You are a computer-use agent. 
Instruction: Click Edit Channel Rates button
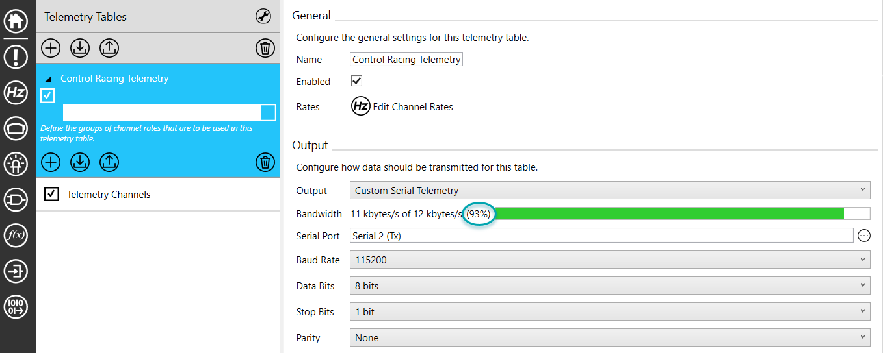tap(402, 106)
